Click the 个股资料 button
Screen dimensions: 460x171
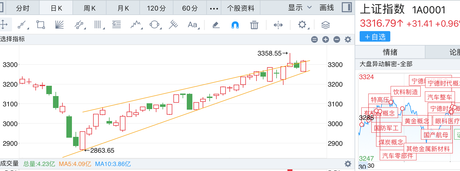tap(241, 8)
